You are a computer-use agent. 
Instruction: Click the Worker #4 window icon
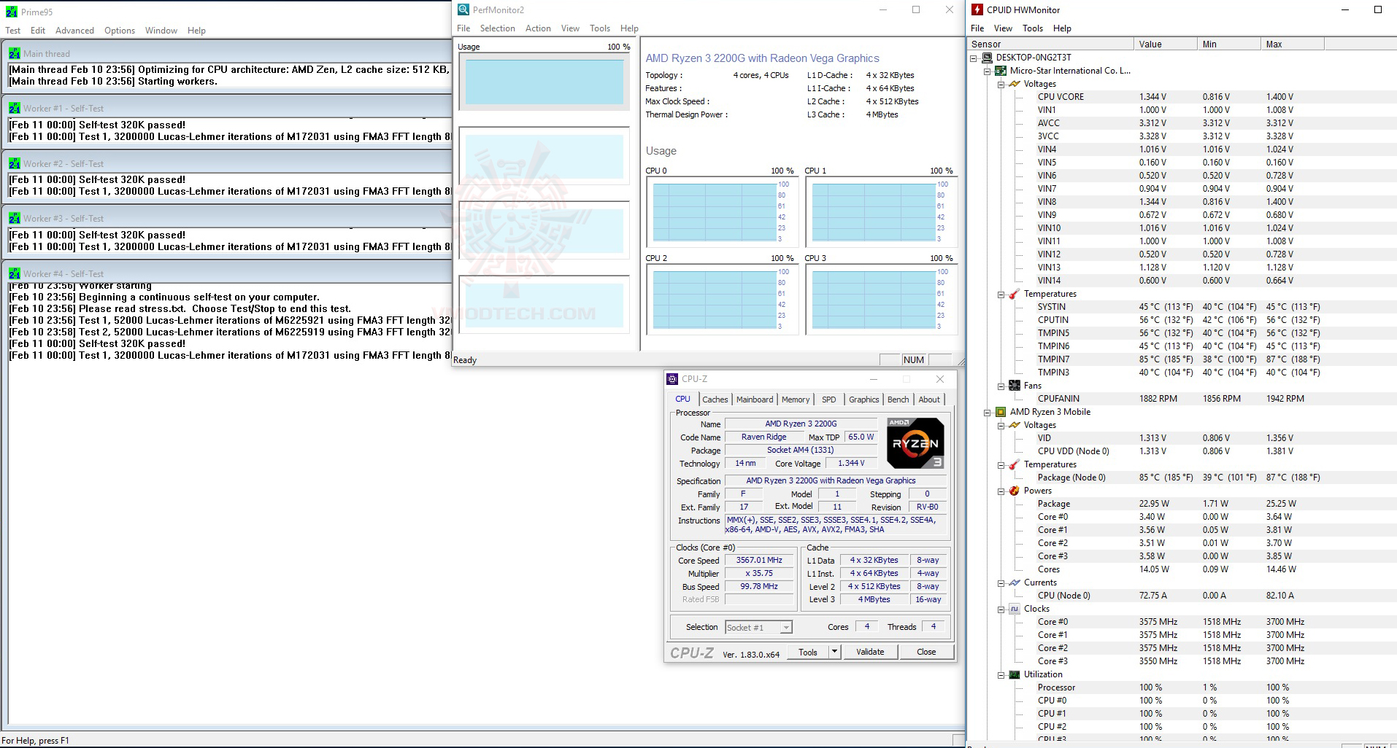[x=14, y=273]
